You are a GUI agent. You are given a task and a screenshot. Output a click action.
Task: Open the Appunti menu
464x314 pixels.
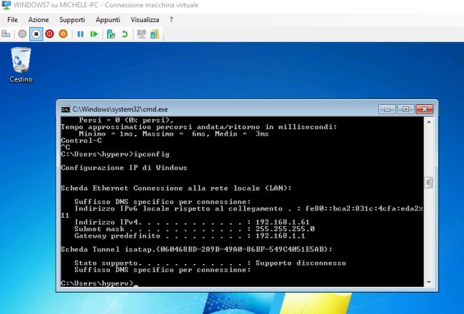[108, 19]
